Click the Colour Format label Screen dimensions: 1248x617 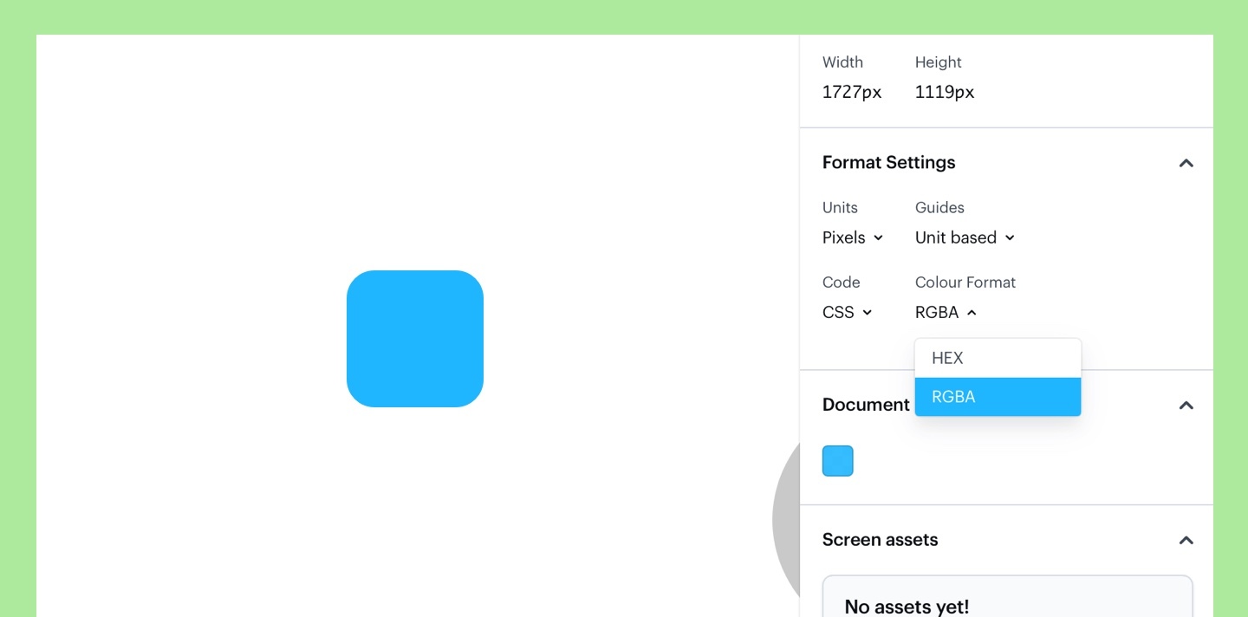[965, 283]
